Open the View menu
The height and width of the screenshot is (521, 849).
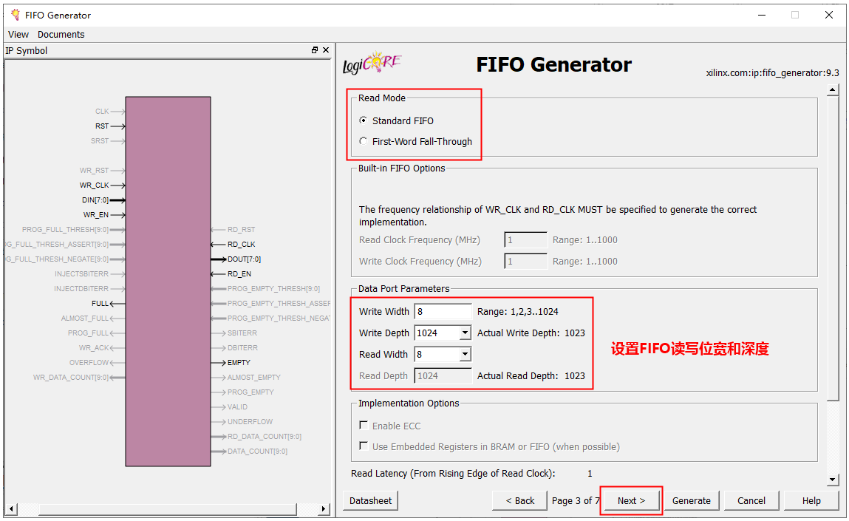point(18,34)
